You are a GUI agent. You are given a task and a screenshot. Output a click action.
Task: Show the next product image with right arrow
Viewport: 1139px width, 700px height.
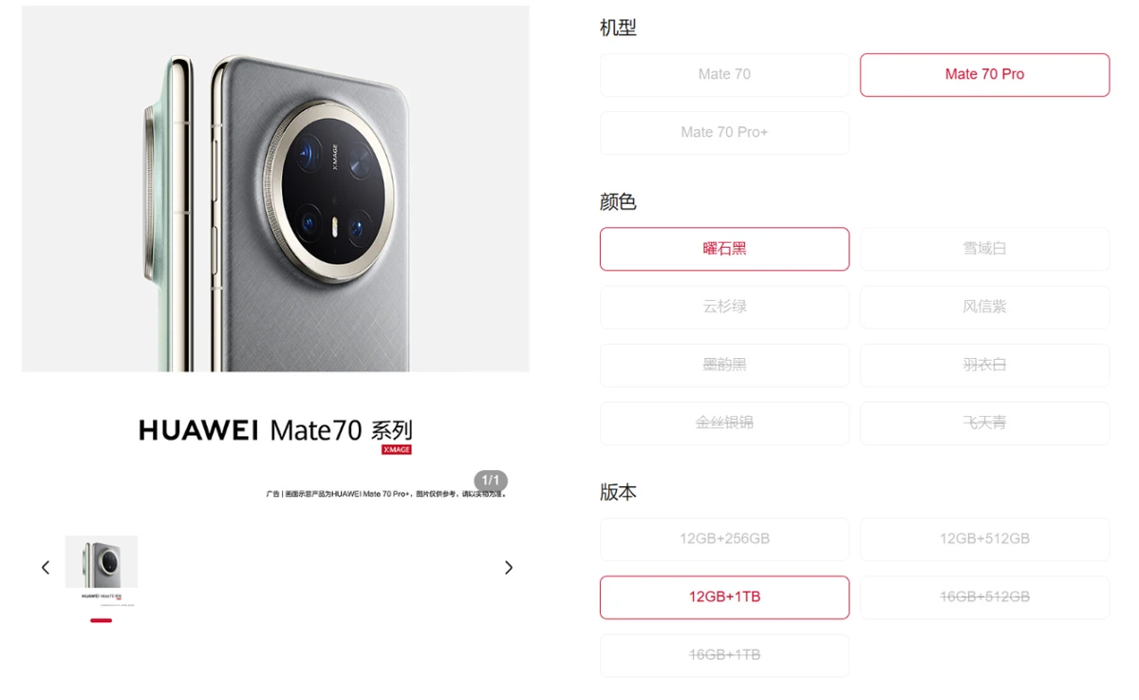pyautogui.click(x=508, y=567)
